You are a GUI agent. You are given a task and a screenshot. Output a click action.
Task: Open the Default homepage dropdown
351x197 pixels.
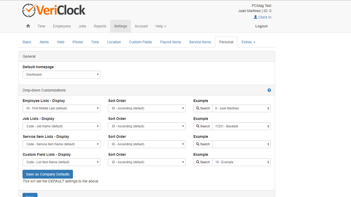pyautogui.click(x=62, y=75)
